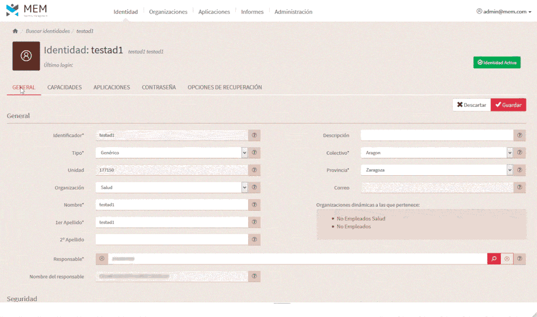Switch to the APLICACIONES tab
The height and width of the screenshot is (317, 537).
[x=111, y=88]
